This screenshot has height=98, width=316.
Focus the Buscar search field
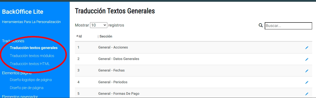(x=288, y=26)
